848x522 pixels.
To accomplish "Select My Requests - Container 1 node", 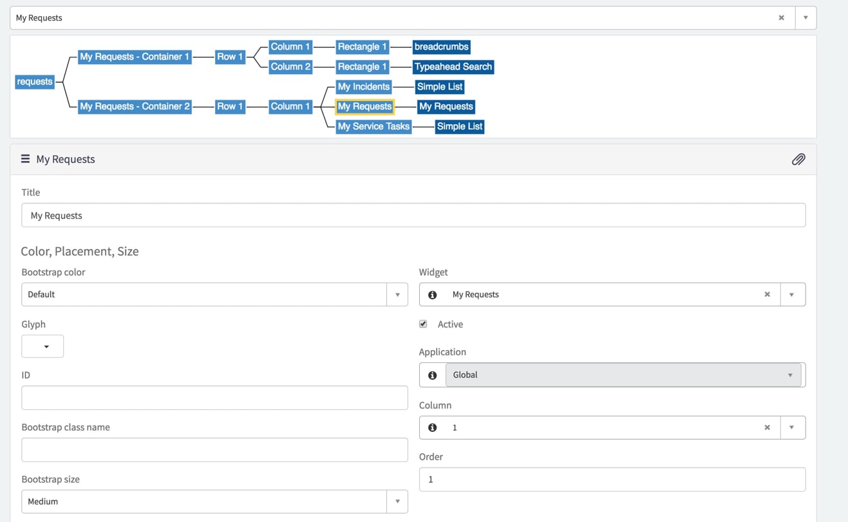I will (135, 57).
